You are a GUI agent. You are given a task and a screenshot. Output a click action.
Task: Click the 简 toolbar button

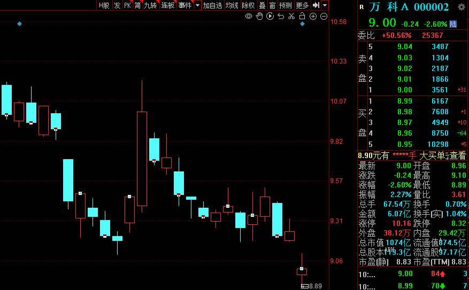click(x=137, y=5)
